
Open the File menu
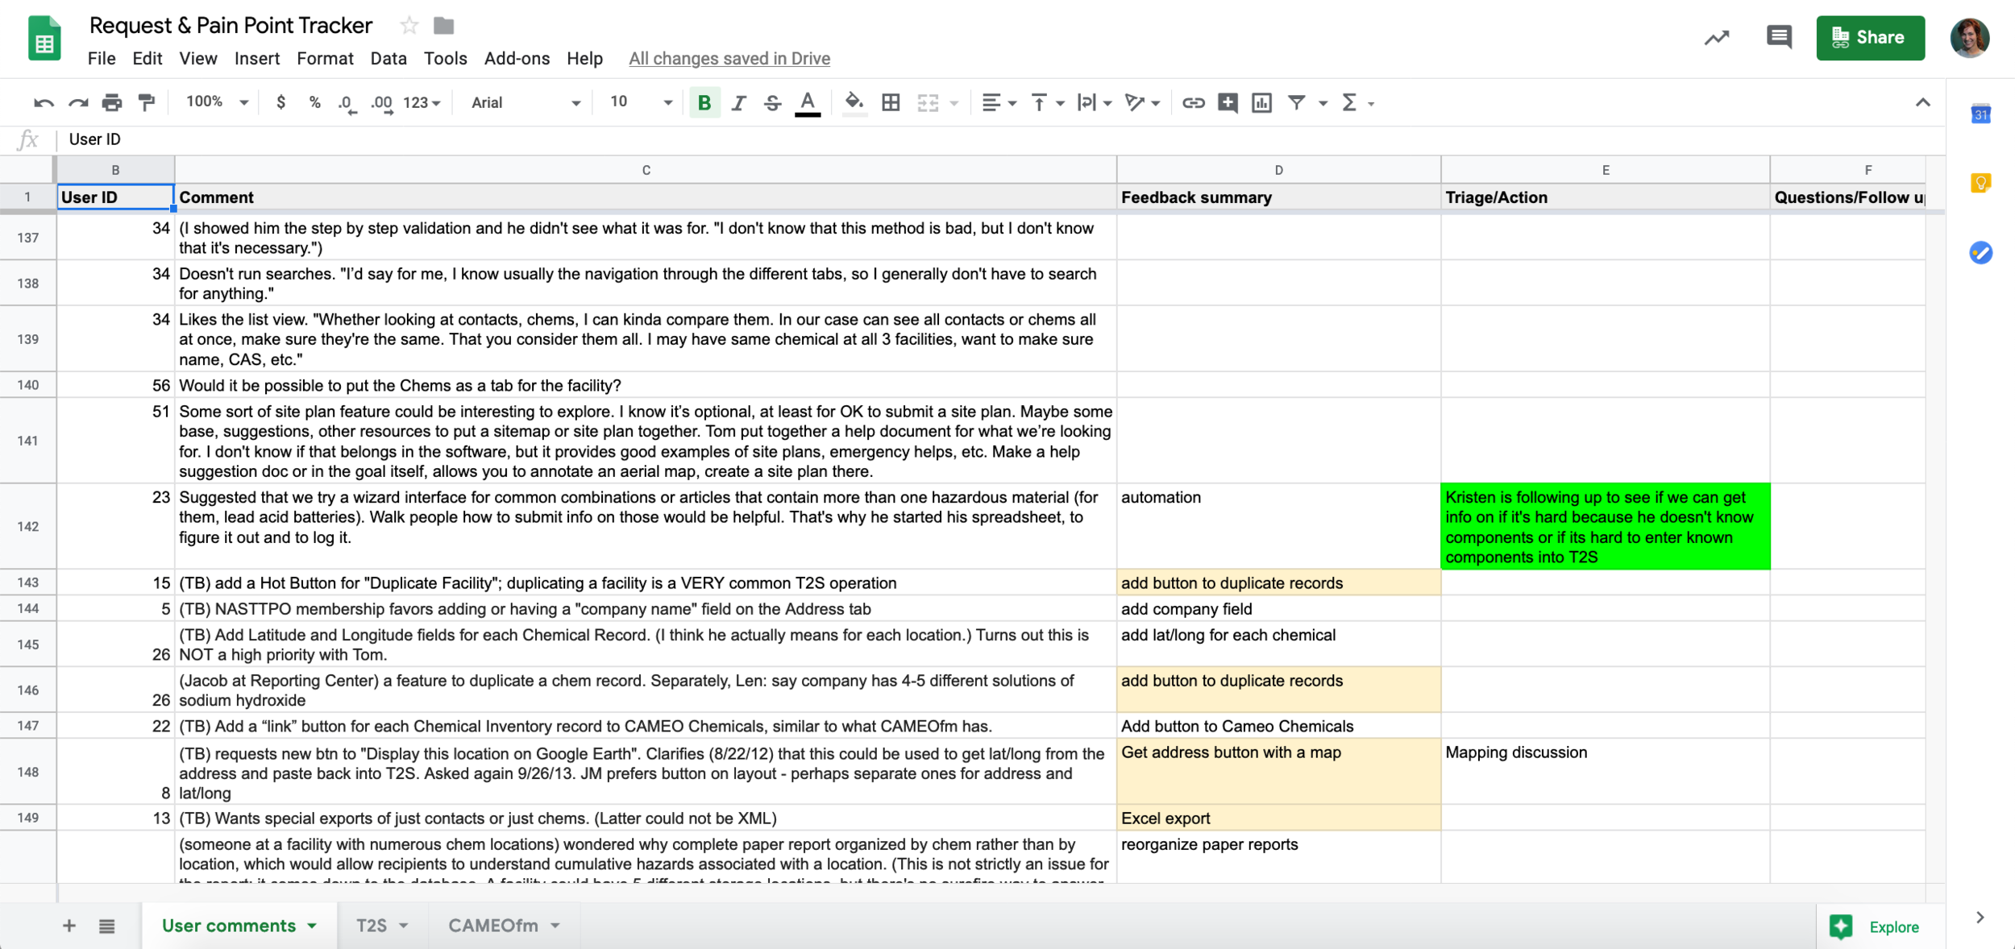click(102, 59)
